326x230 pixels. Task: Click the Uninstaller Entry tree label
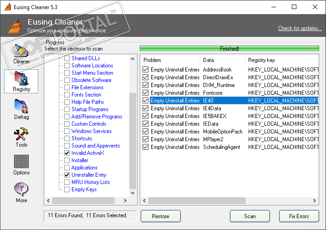(x=89, y=175)
